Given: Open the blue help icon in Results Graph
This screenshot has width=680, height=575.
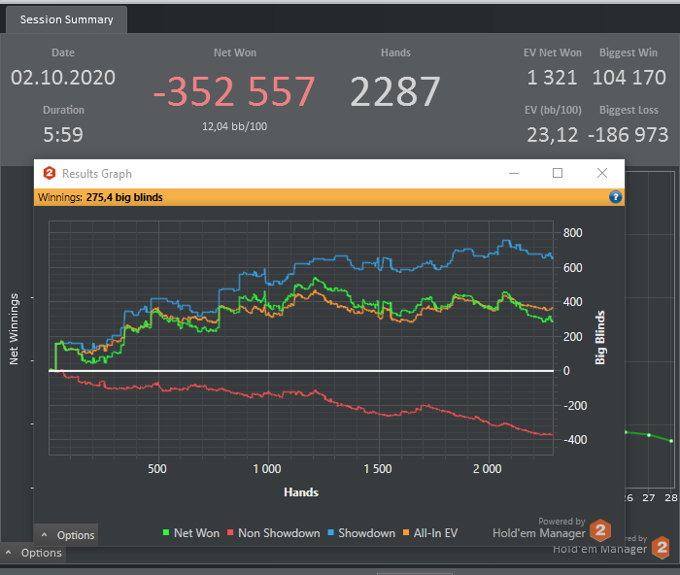Looking at the screenshot, I should tap(615, 197).
